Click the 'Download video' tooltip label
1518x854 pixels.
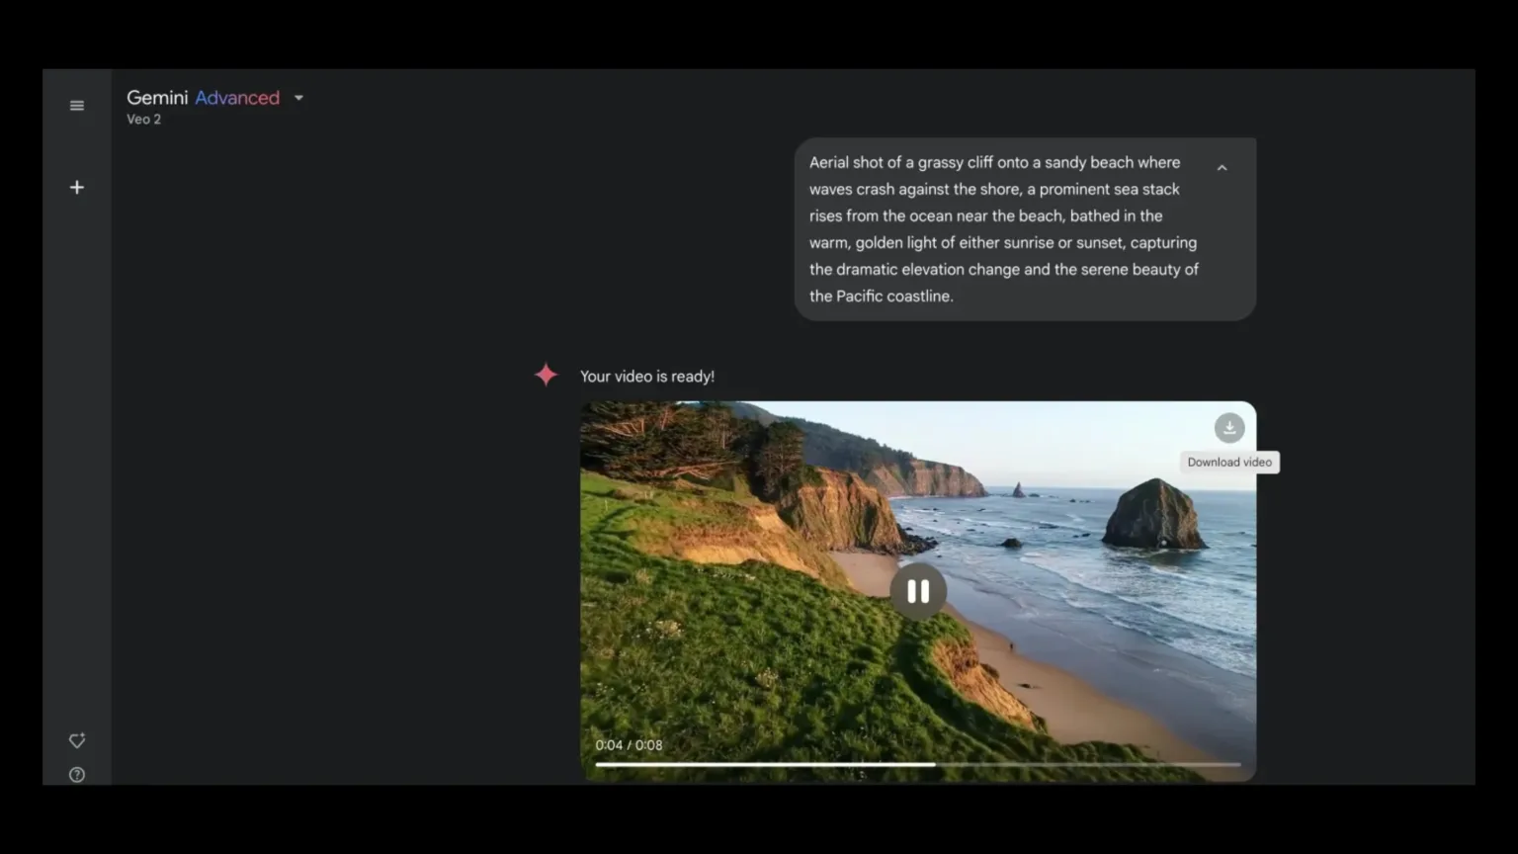(1228, 463)
